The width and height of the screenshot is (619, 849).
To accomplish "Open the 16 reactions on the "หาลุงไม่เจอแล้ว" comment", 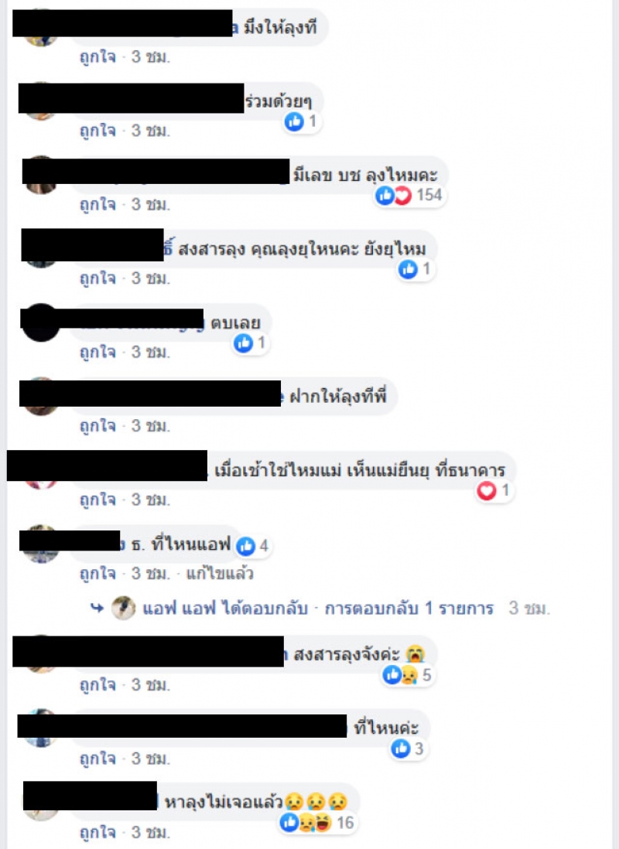I will point(318,823).
